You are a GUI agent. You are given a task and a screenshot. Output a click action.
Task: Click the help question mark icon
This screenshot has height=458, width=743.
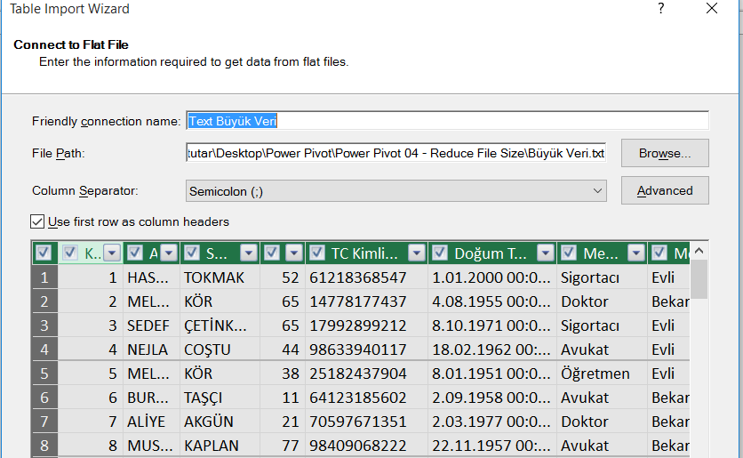click(660, 9)
